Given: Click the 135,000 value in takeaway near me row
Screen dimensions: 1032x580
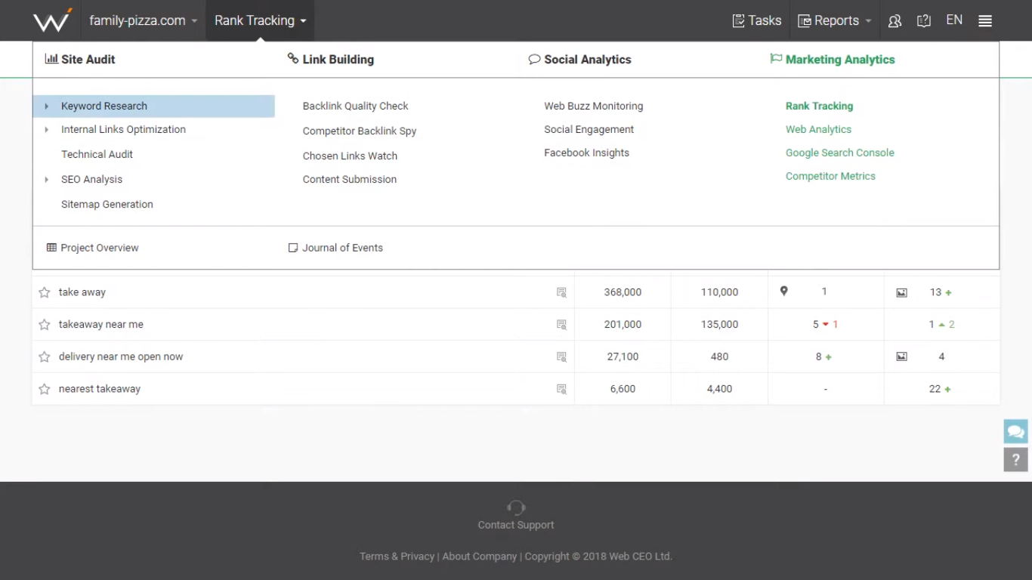Looking at the screenshot, I should pyautogui.click(x=719, y=325).
